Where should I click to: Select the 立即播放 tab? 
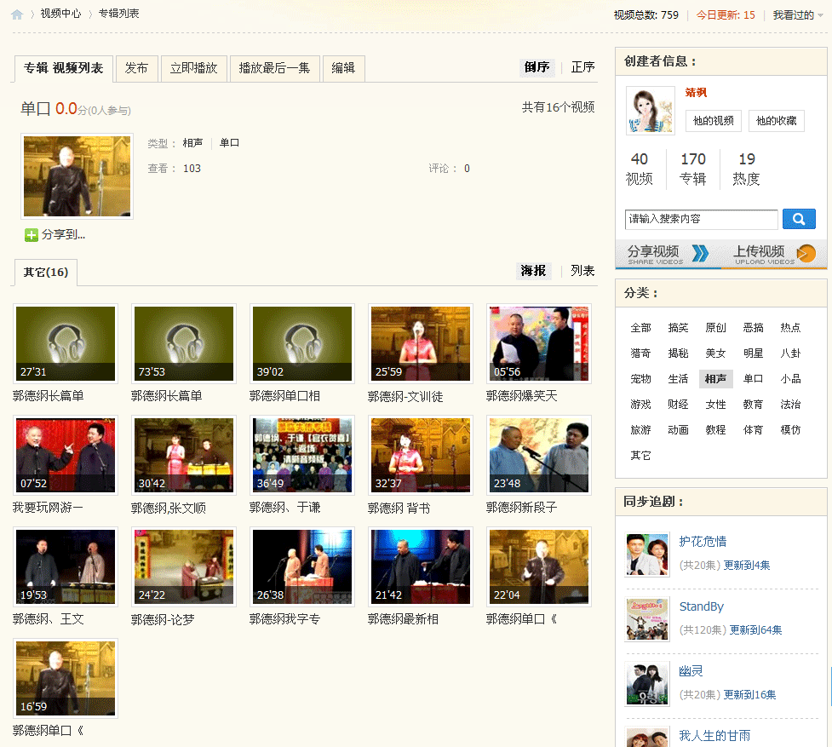click(x=193, y=68)
